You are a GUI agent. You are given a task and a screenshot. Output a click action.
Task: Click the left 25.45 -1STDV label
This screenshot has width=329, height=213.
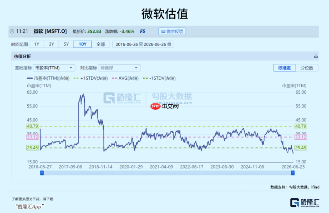tap(33, 148)
